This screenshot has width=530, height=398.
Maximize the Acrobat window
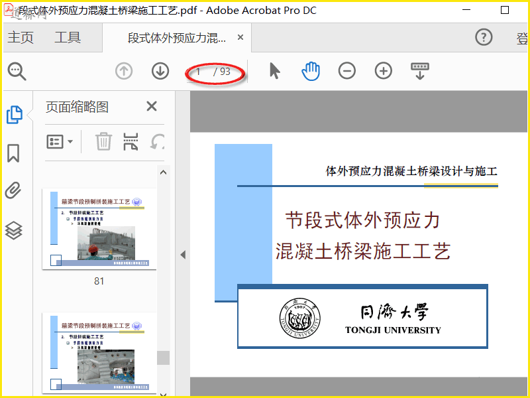[505, 10]
